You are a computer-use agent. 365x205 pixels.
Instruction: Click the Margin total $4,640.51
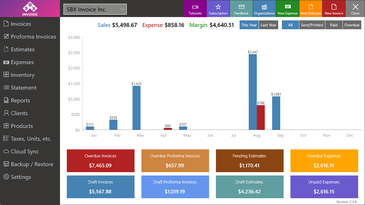click(222, 25)
